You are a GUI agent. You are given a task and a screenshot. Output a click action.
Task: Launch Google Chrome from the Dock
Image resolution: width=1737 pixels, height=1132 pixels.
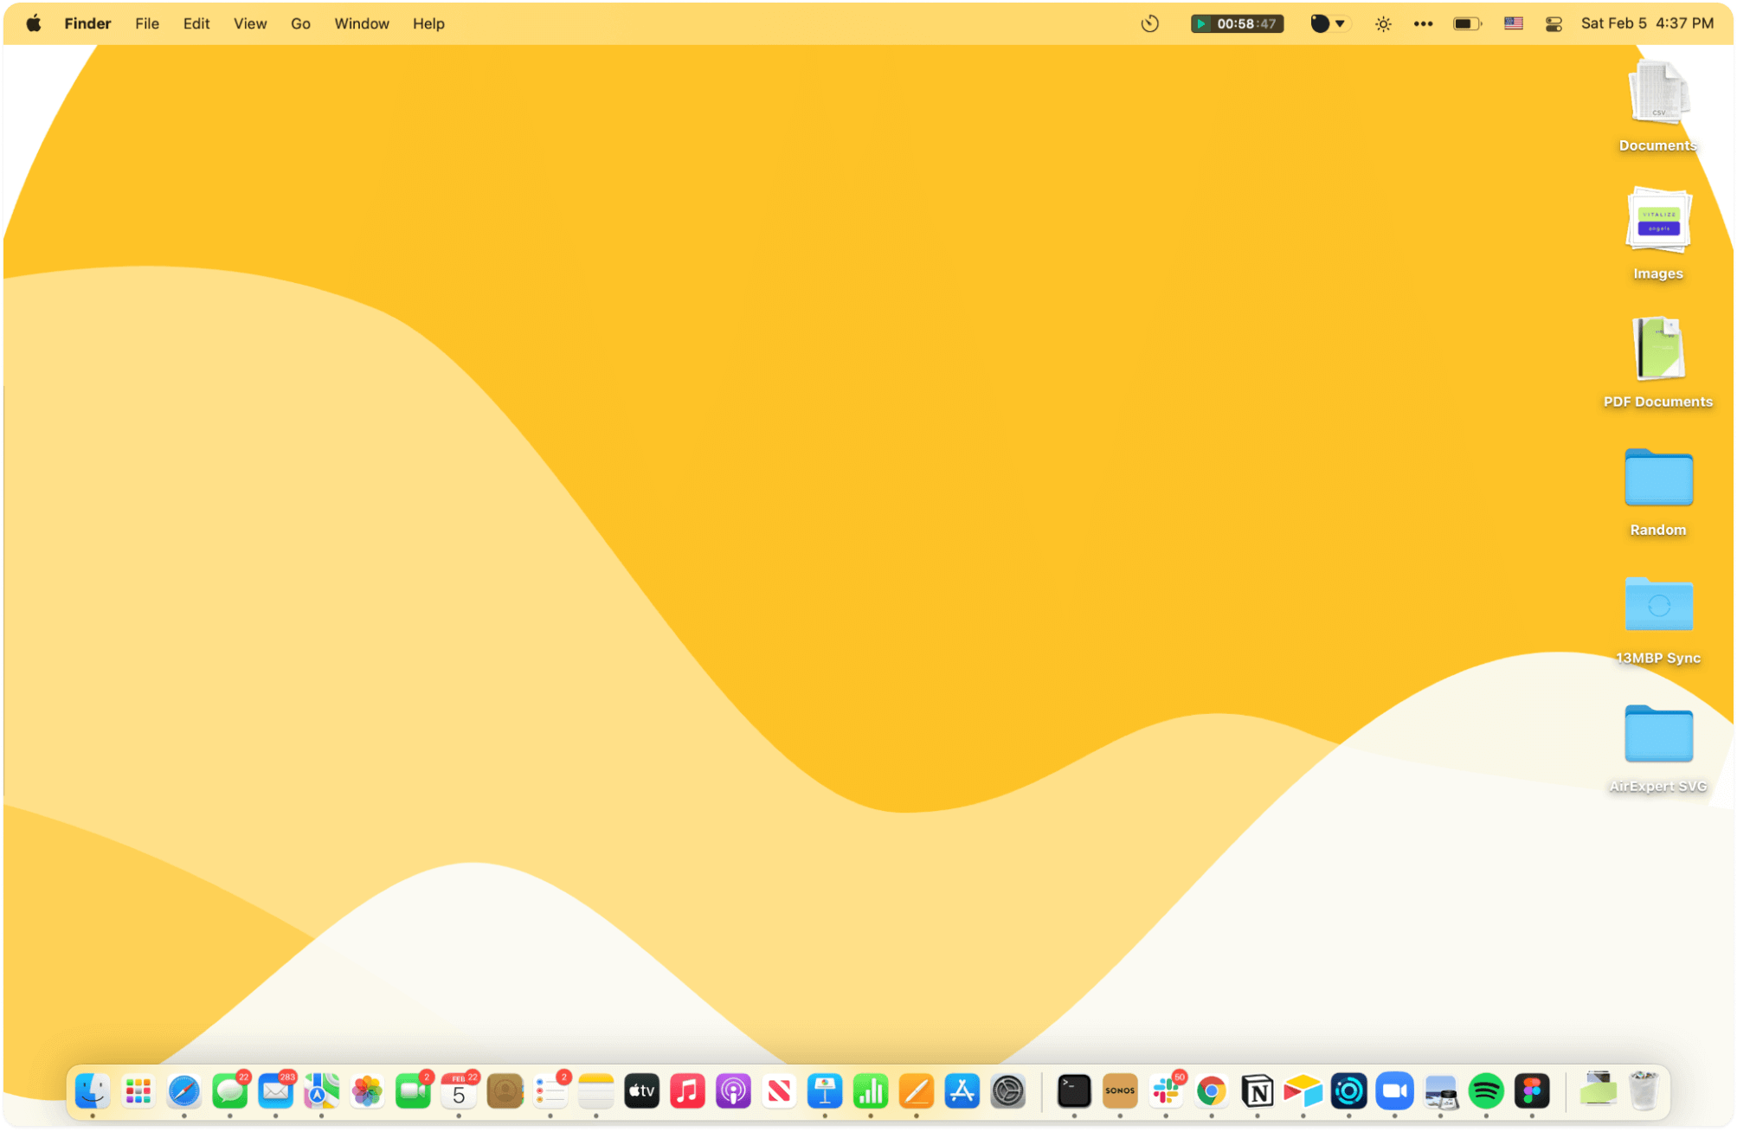(1211, 1091)
